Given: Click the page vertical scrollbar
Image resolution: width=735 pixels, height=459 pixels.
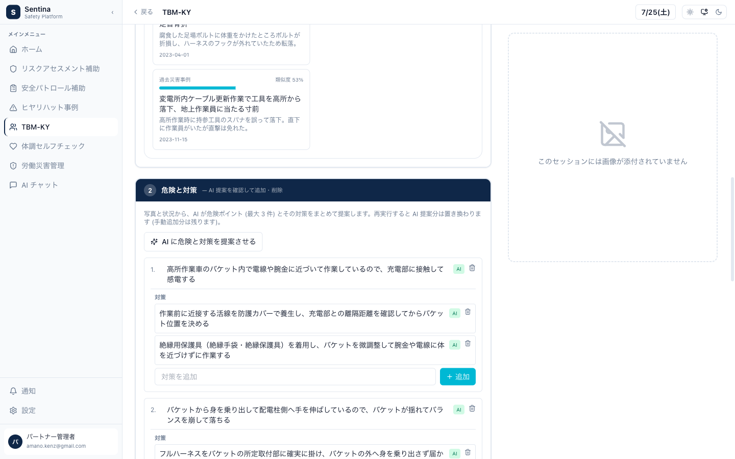Looking at the screenshot, I should tap(732, 229).
